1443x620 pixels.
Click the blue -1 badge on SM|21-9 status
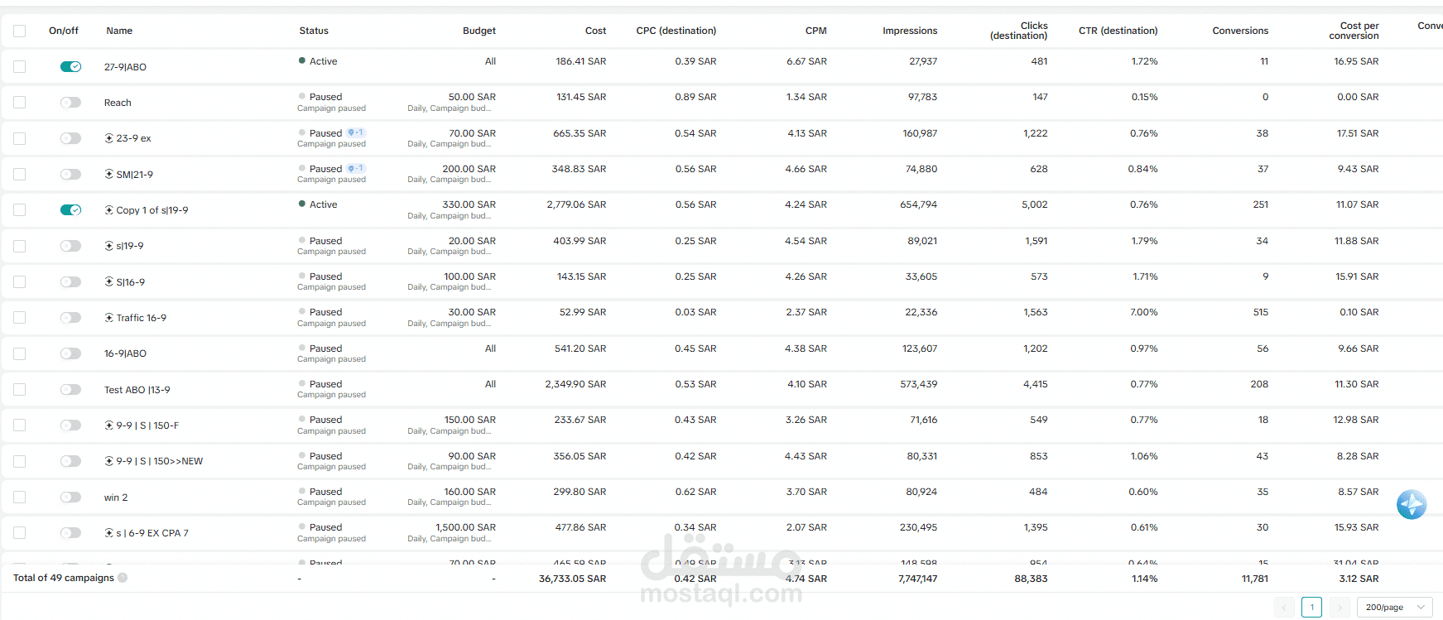(355, 168)
